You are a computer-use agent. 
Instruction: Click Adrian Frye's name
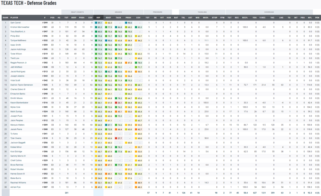[15, 187]
